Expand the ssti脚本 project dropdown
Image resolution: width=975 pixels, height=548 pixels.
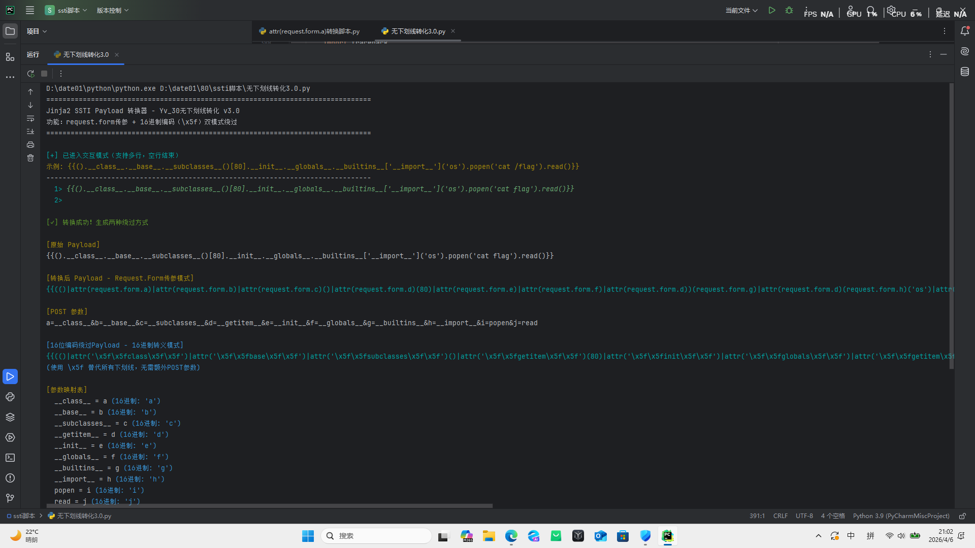pyautogui.click(x=66, y=10)
